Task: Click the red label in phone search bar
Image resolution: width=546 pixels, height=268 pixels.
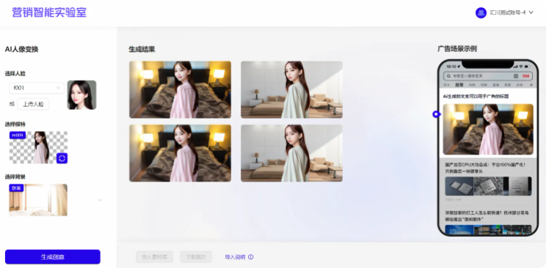Action: 525,75
